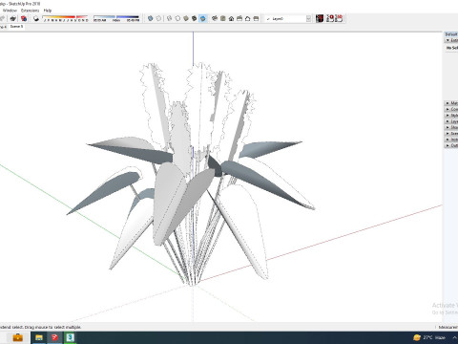Screen dimensions: 458x344
Task: Select the Wireframe style icon
Action: (x=170, y=18)
